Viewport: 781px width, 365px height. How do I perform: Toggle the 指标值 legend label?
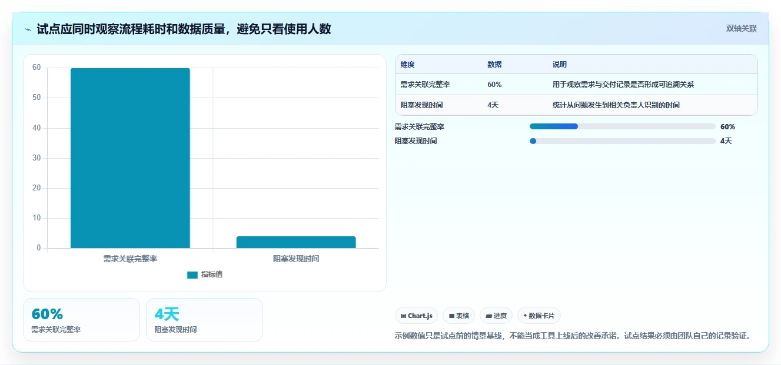212,274
